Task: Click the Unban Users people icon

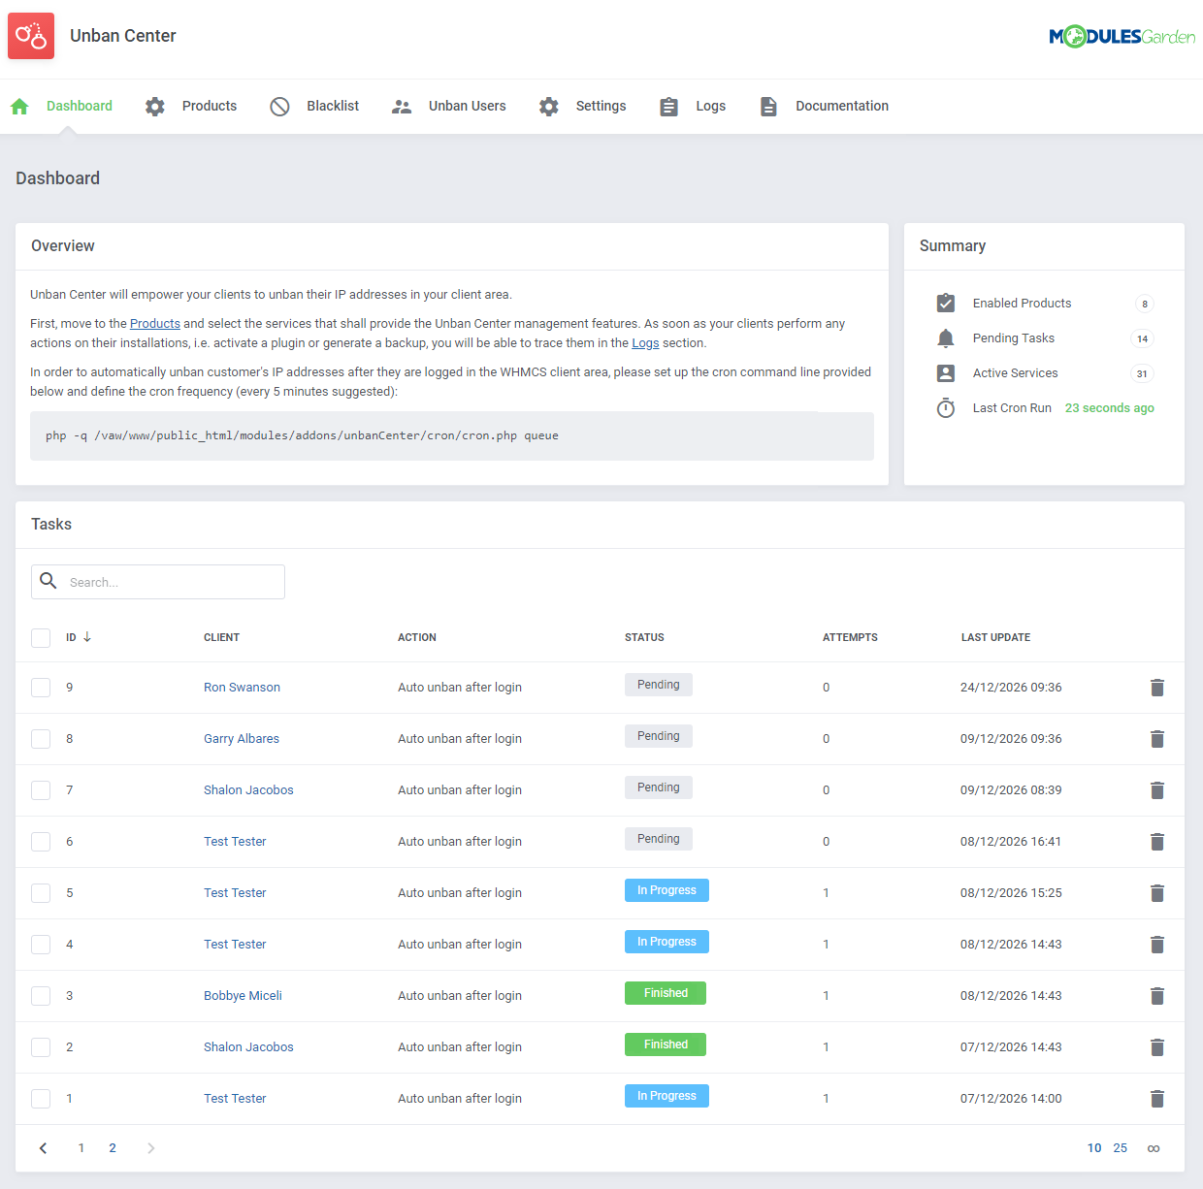Action: [401, 106]
